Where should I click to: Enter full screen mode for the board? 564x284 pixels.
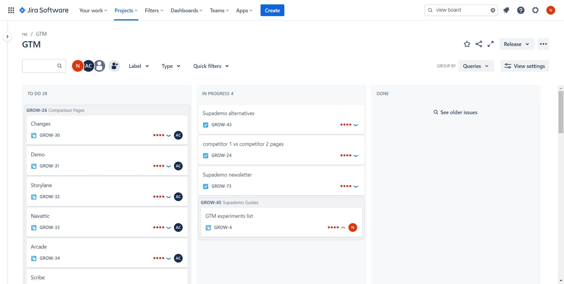tap(490, 44)
